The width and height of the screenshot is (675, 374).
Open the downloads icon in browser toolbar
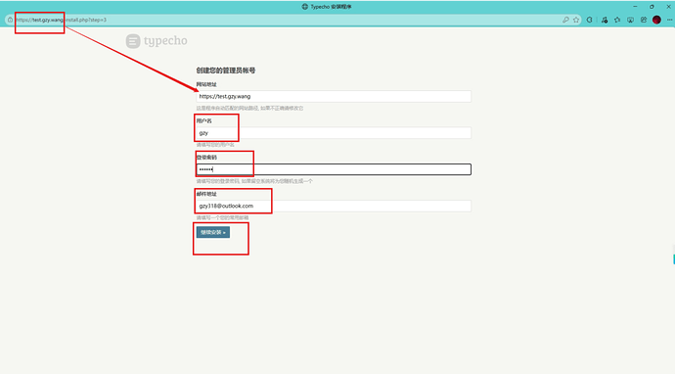click(630, 20)
